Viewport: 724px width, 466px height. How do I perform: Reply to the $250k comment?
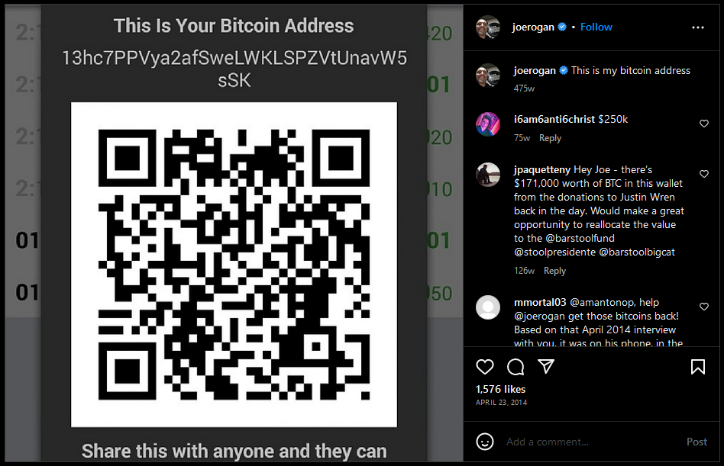click(x=550, y=138)
